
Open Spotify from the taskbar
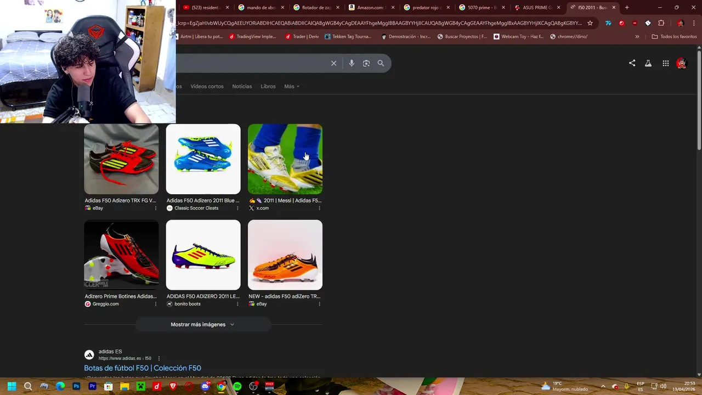click(237, 386)
